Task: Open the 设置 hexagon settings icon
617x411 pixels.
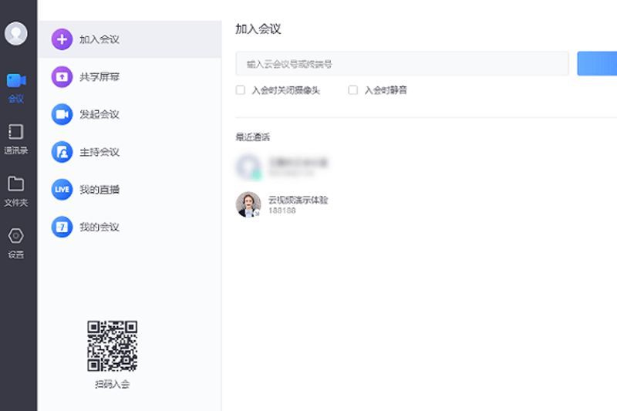Action: (16, 236)
